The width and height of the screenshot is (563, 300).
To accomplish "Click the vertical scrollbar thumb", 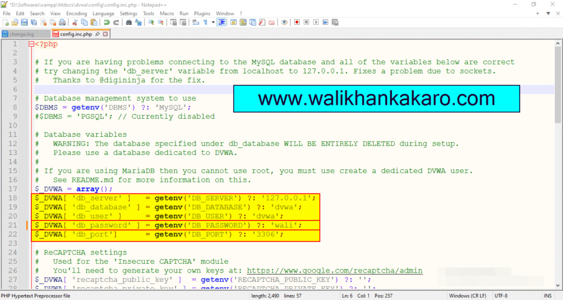I will 558,85.
